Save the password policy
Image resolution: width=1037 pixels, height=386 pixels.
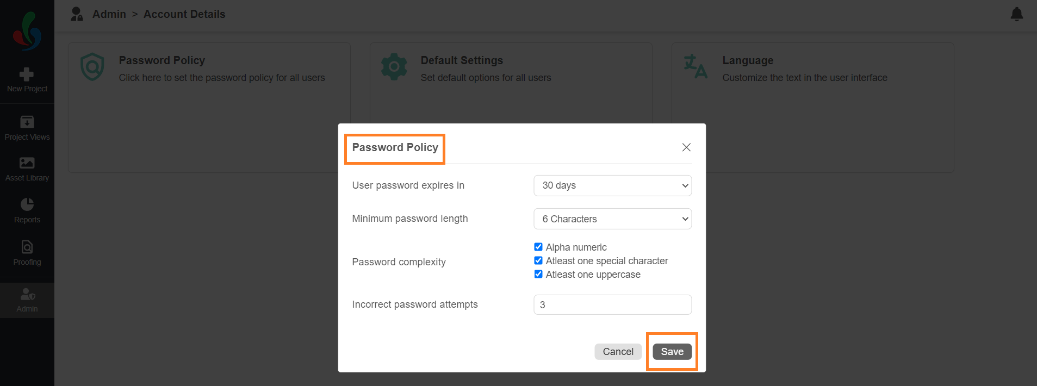pyautogui.click(x=672, y=352)
